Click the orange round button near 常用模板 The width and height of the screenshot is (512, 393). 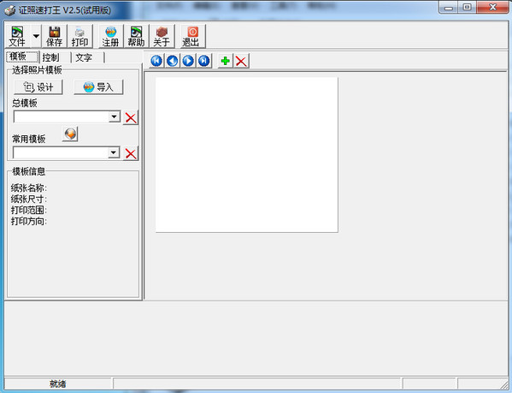click(70, 134)
